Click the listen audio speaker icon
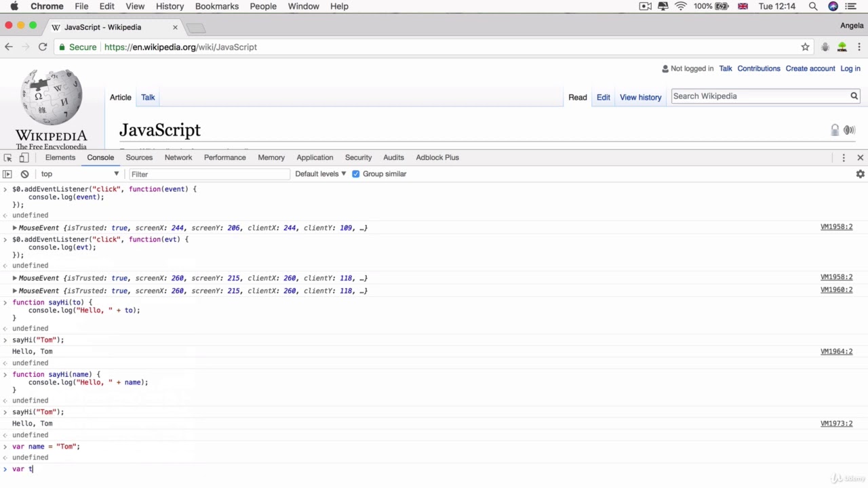 click(x=849, y=129)
